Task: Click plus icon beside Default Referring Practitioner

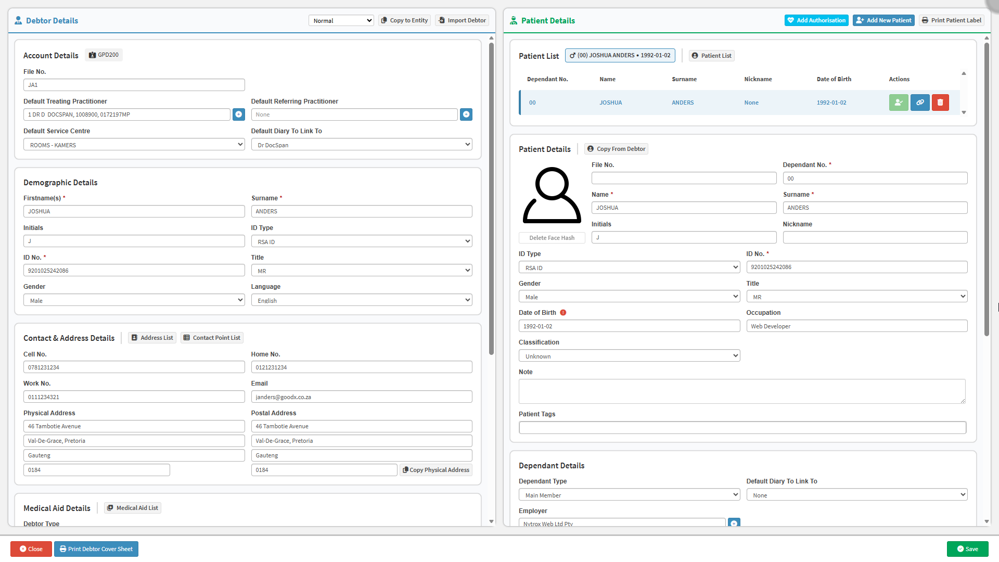Action: tap(466, 114)
